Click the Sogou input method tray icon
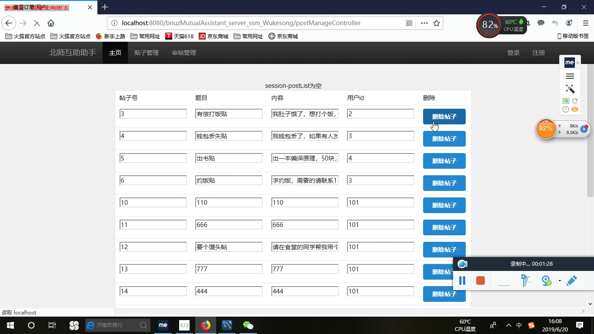 (531, 325)
